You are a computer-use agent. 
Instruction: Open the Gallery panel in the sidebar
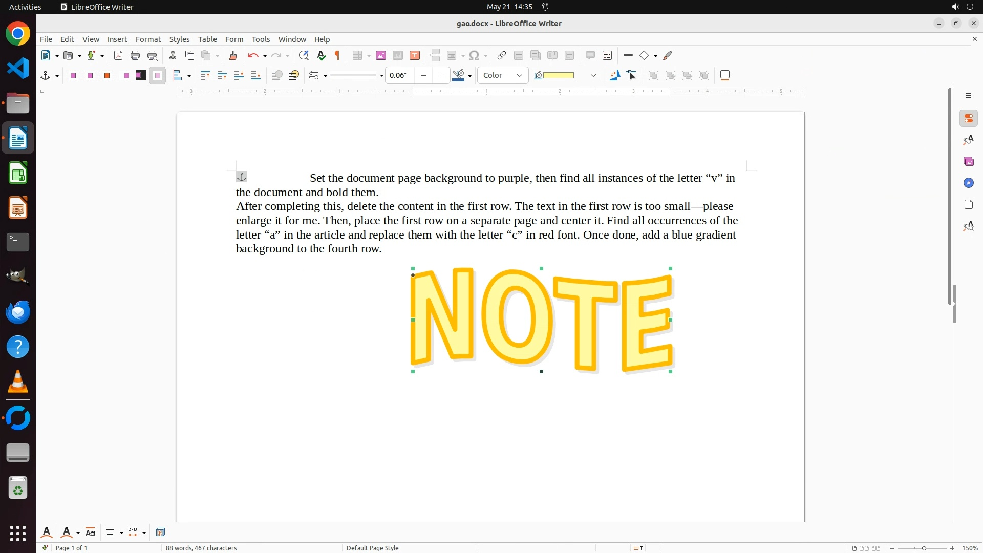(x=968, y=161)
